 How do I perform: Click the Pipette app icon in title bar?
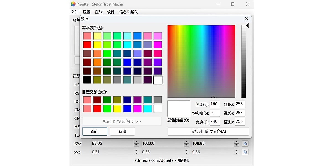tap(73, 4)
